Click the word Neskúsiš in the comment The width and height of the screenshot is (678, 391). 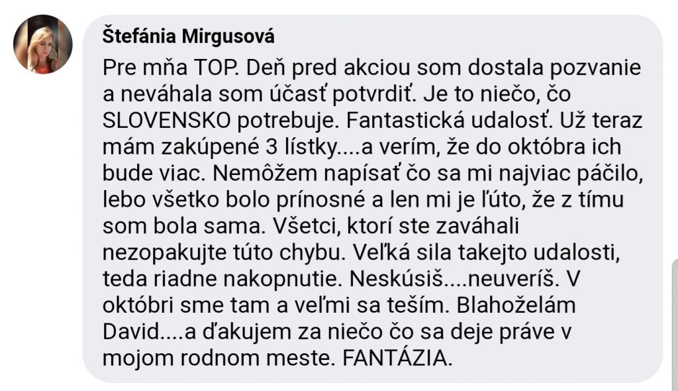click(x=396, y=279)
